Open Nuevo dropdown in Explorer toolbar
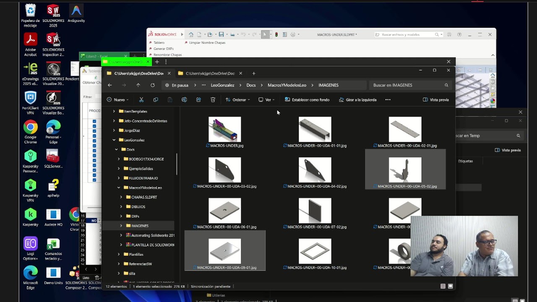Viewport: 537px width, 302px height. (x=117, y=100)
